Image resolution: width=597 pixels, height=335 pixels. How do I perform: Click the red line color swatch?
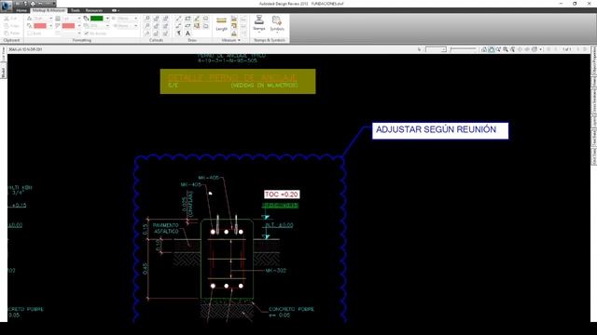pos(68,26)
